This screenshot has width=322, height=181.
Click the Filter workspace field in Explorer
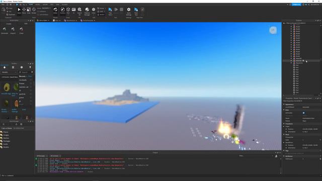point(301,23)
